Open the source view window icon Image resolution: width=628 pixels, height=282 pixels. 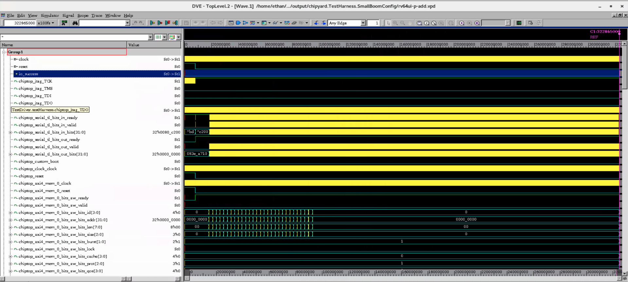pyautogui.click(x=231, y=23)
